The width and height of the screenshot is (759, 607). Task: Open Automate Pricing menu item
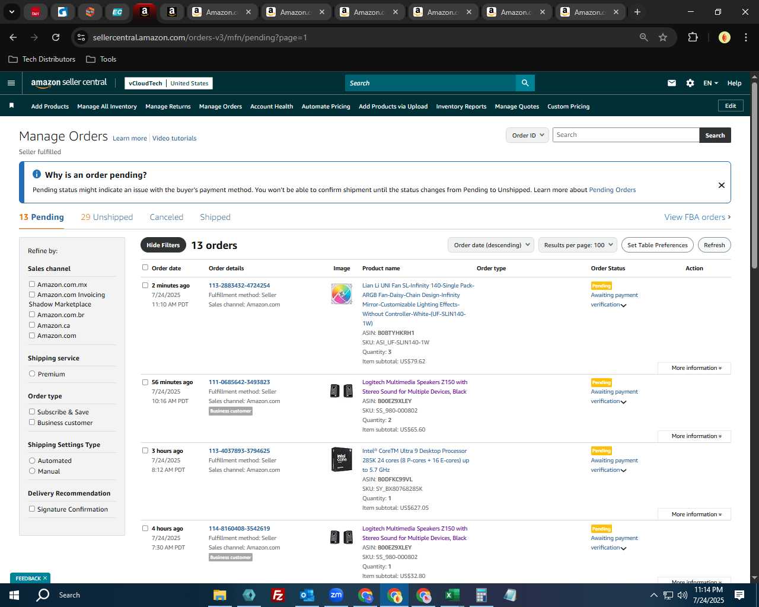click(326, 106)
